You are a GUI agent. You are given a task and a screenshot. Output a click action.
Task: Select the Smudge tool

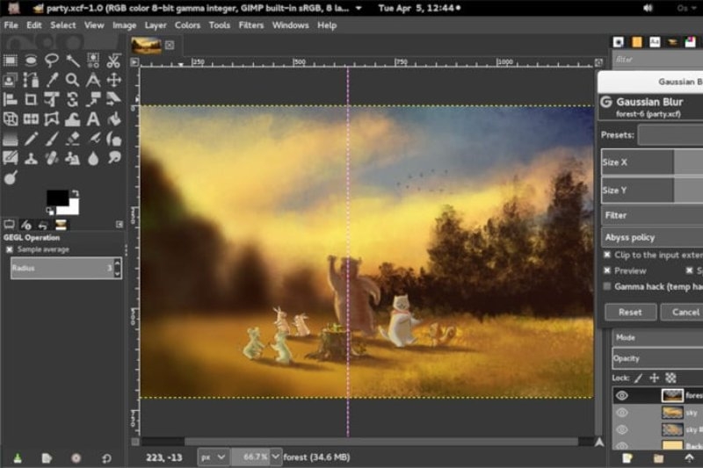click(114, 159)
